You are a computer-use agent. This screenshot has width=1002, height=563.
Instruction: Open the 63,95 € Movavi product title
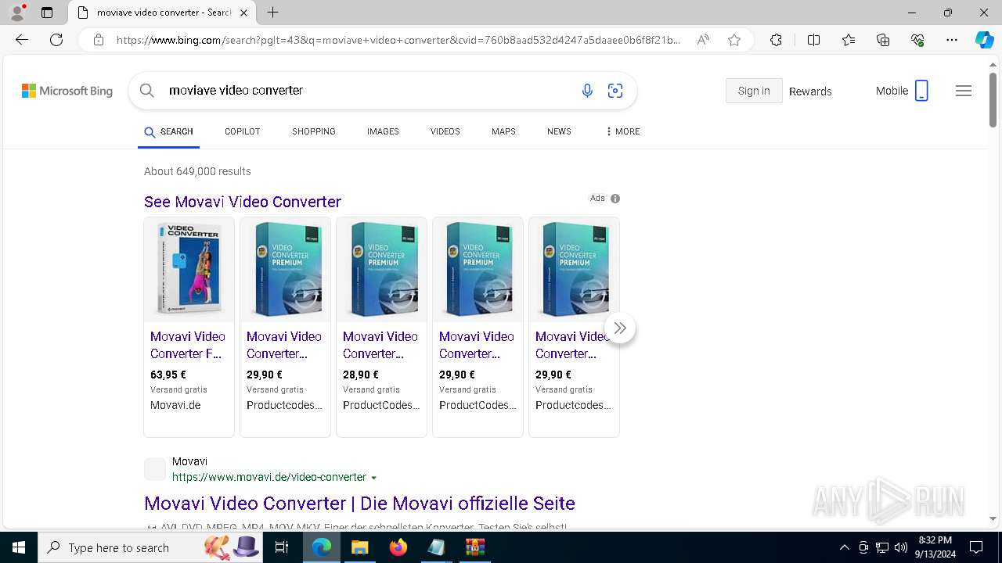(x=188, y=345)
